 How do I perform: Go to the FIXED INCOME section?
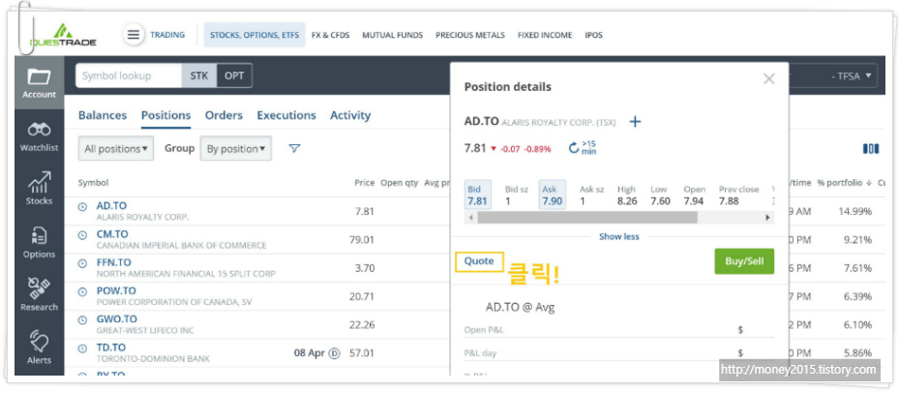pos(545,35)
